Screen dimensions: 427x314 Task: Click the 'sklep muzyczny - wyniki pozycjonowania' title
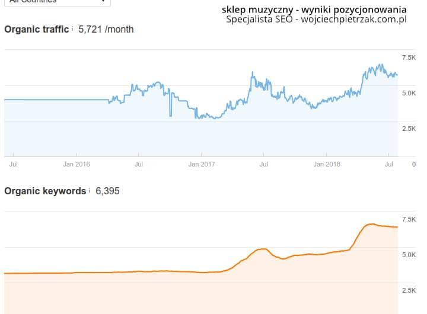pos(314,9)
